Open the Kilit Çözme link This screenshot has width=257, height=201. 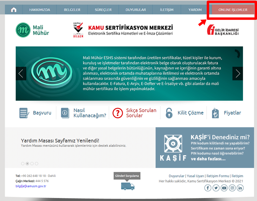(191, 113)
